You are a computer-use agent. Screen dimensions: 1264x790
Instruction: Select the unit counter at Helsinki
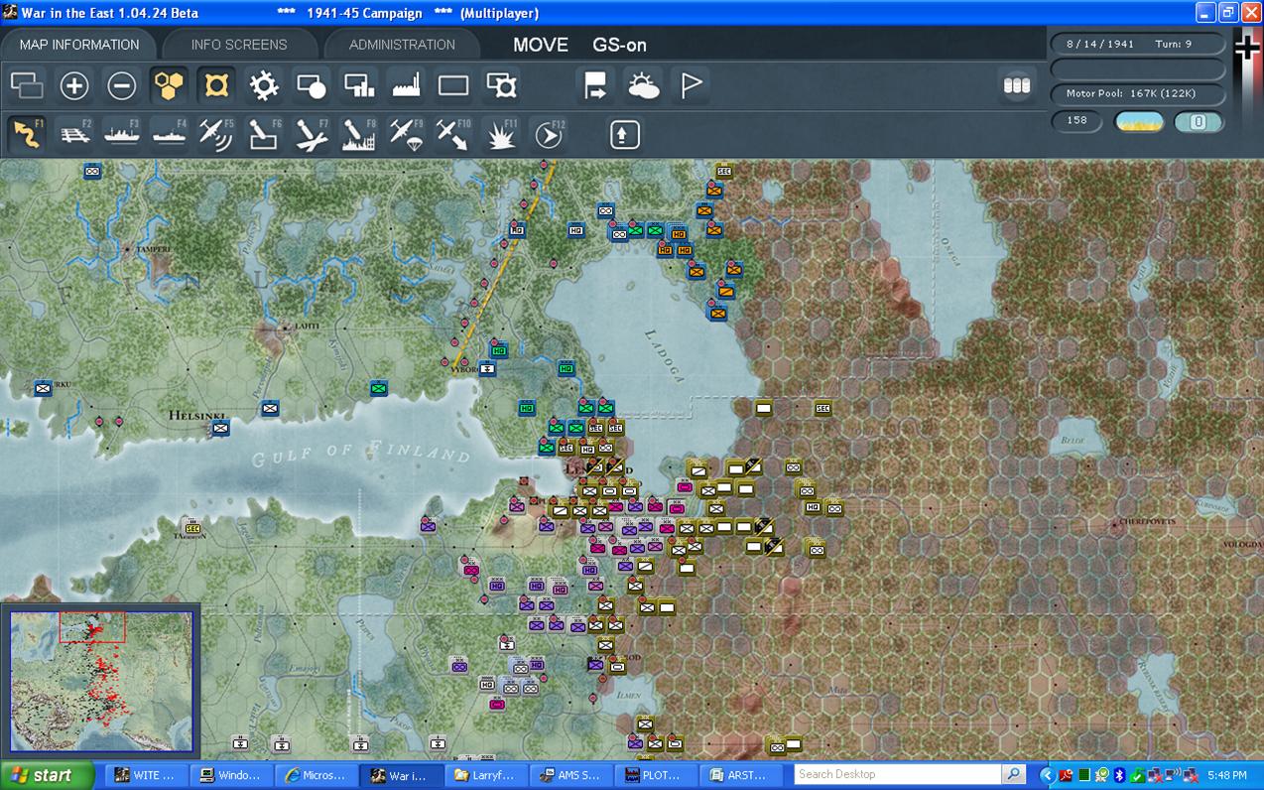(x=220, y=428)
